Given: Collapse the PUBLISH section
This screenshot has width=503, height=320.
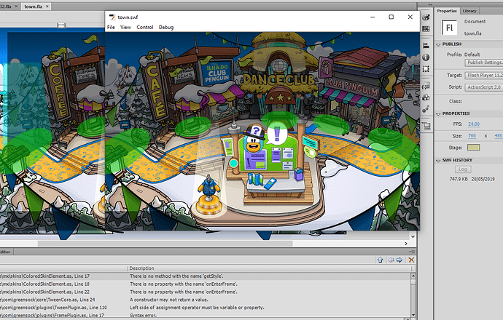Looking at the screenshot, I should tap(439, 44).
